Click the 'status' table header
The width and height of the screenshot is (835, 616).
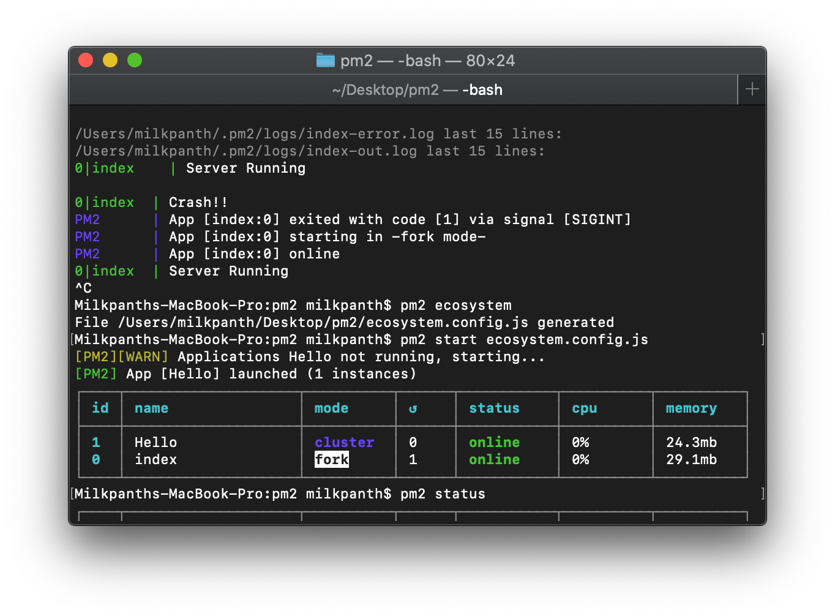[494, 408]
